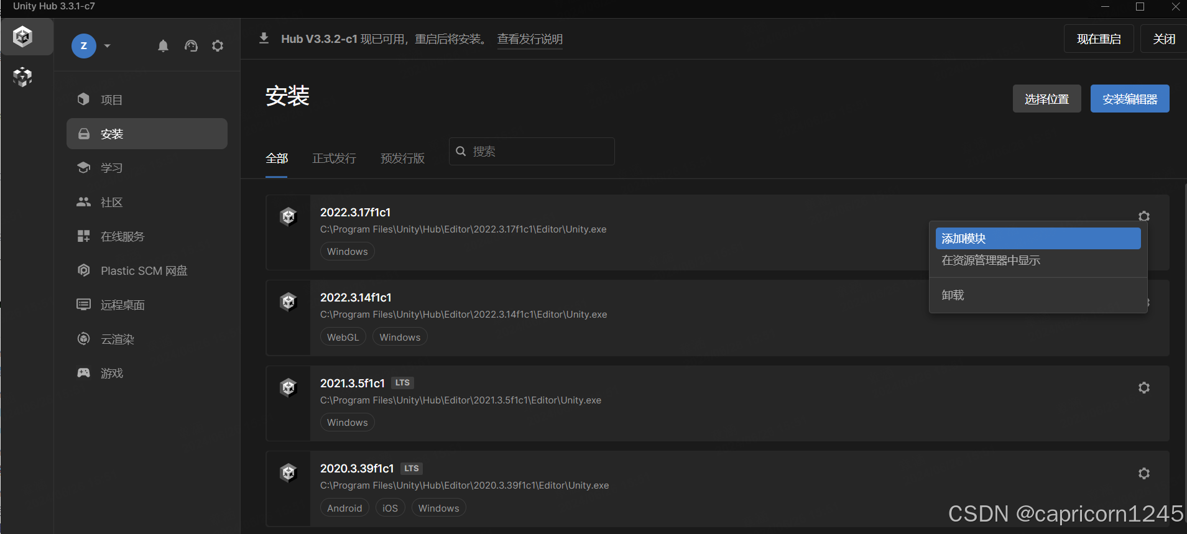The image size is (1187, 534).
Task: Open 学习 in the sidebar
Action: (147, 168)
